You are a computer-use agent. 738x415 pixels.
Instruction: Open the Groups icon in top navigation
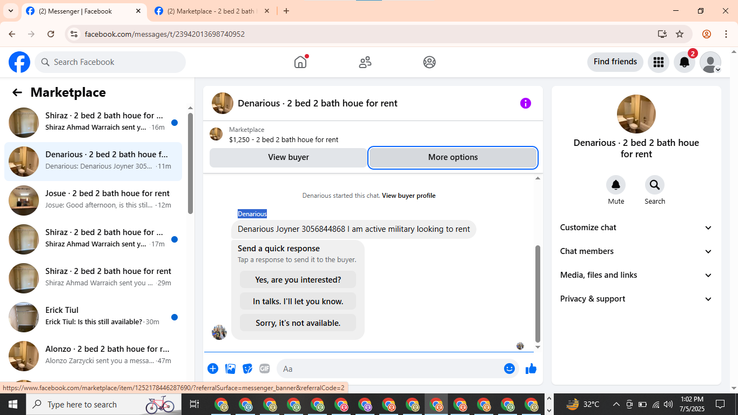[430, 62]
